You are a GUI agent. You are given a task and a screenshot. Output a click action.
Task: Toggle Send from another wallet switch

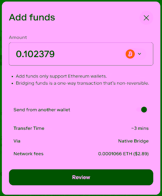coord(142,110)
